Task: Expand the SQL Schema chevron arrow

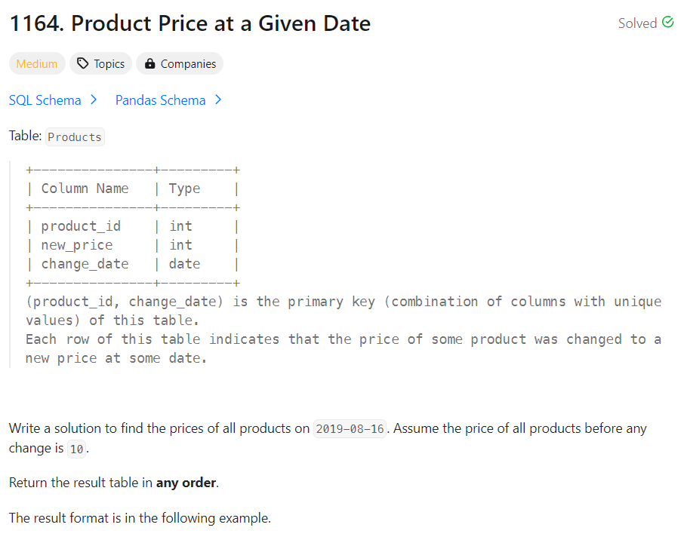Action: (x=93, y=100)
